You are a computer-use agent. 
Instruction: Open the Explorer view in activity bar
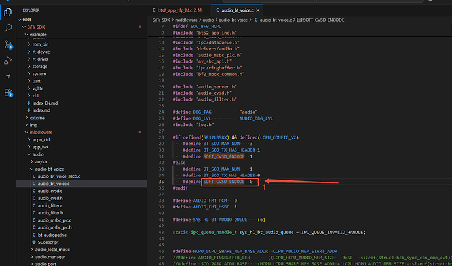coord(7,11)
